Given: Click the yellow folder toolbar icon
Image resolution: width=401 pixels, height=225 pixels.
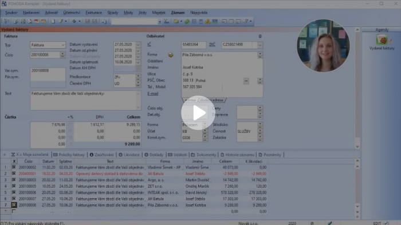Looking at the screenshot, I should point(176,22).
